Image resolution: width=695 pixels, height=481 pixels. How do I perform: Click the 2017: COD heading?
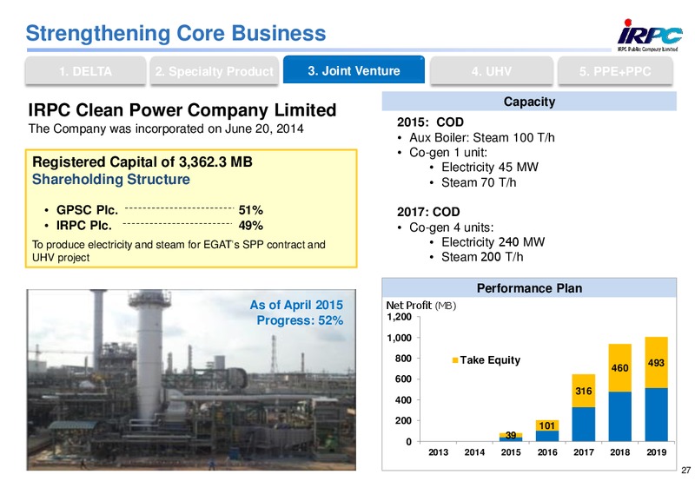tap(428, 212)
